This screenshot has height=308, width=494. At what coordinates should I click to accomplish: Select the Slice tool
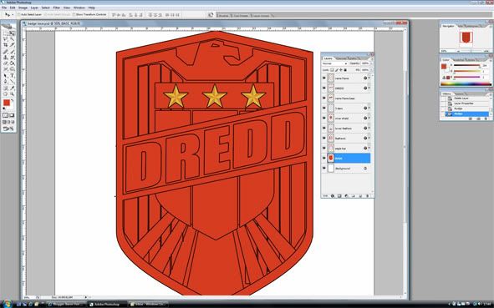(12, 45)
